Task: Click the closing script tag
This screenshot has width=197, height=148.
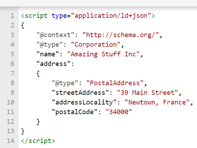Action: point(38,141)
